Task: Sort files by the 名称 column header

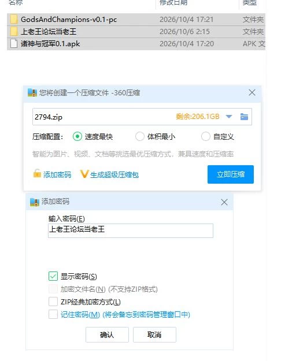Action: coord(16,3)
